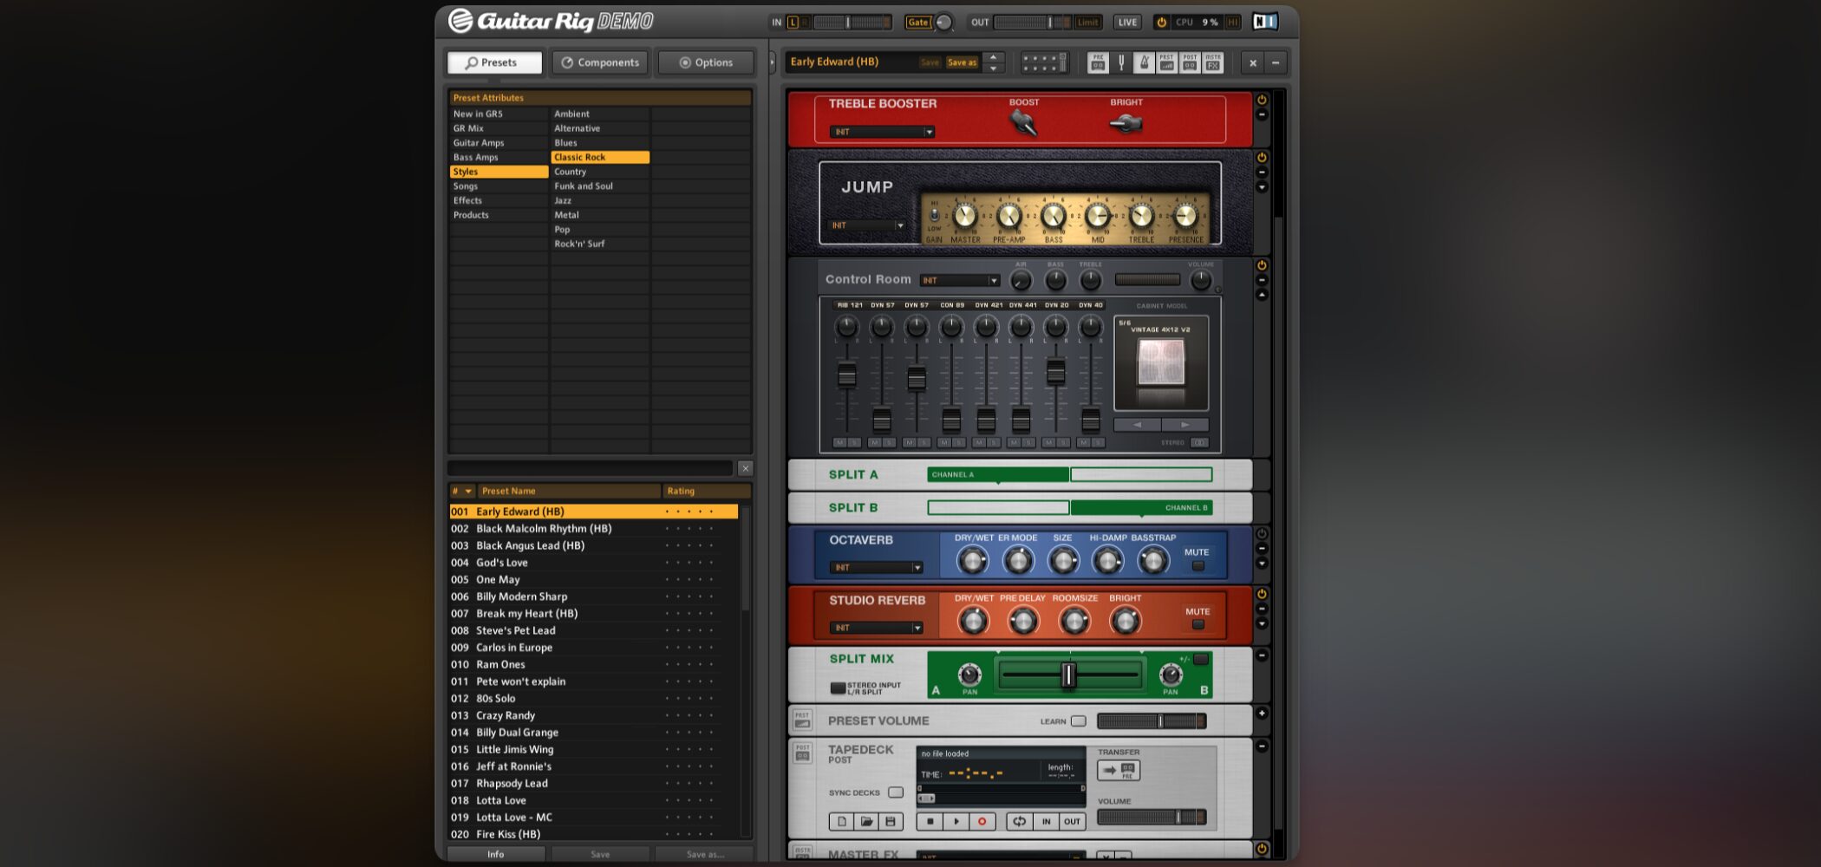Adjust the Split Mix A/B crossfader
This screenshot has width=1821, height=867.
(x=1069, y=675)
